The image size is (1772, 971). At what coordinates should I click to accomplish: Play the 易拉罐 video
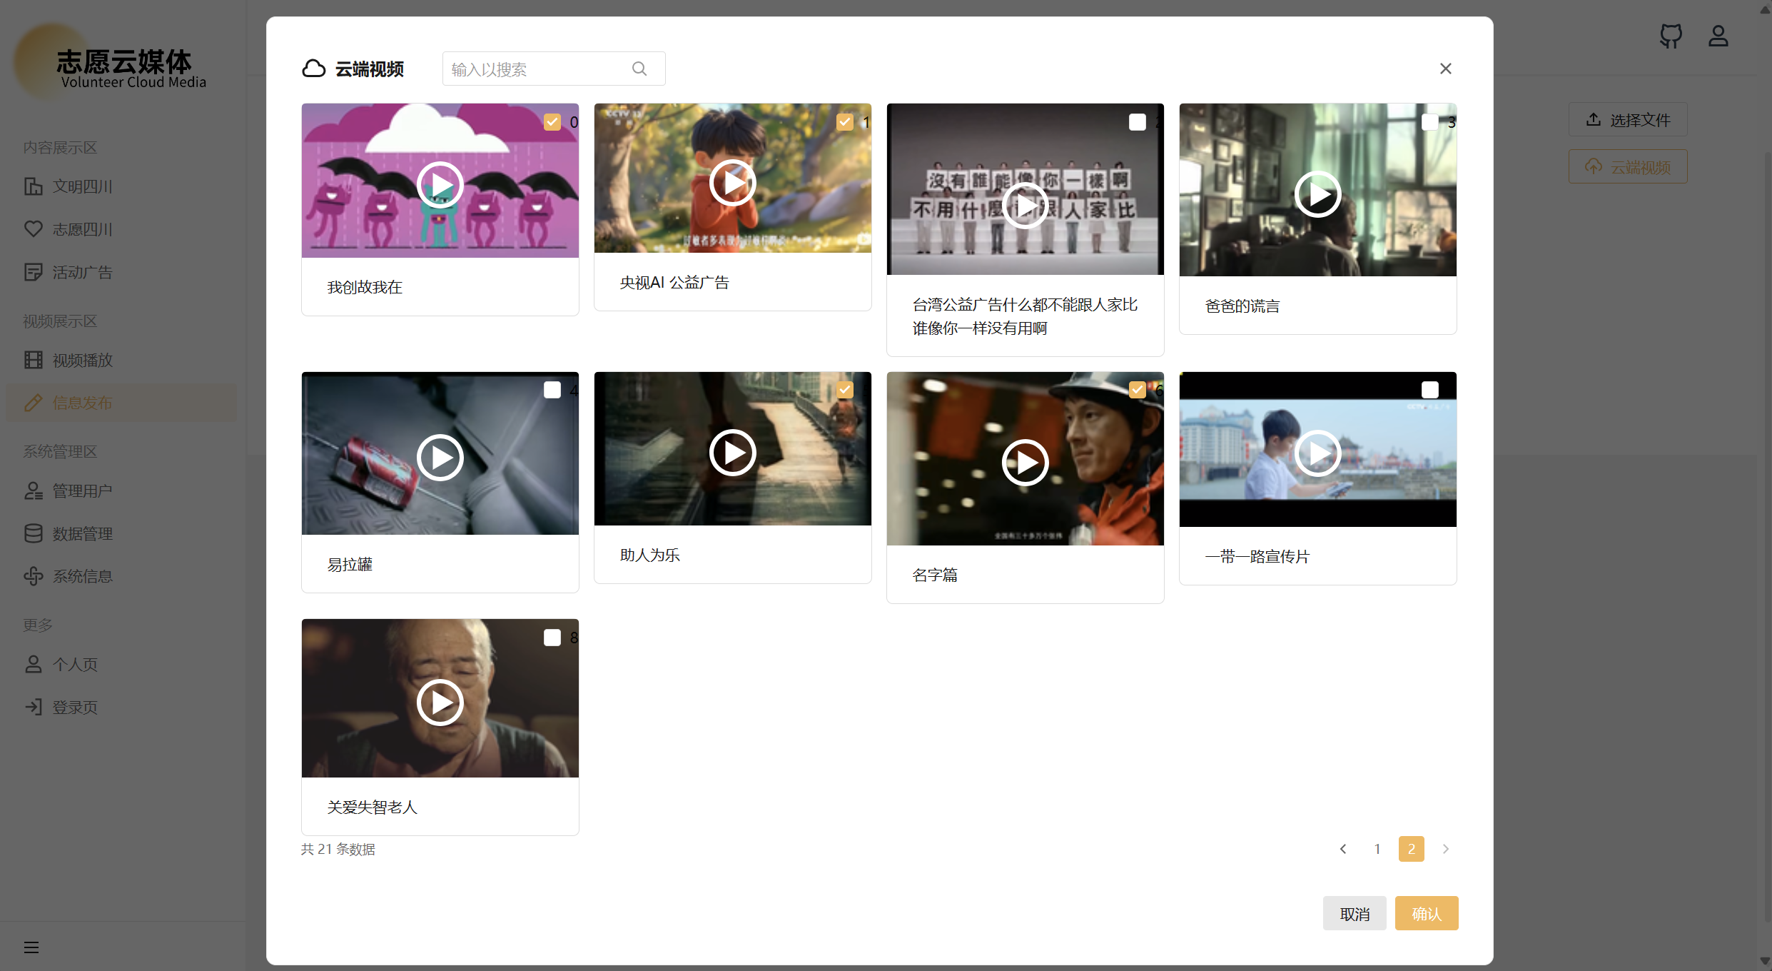pyautogui.click(x=440, y=458)
